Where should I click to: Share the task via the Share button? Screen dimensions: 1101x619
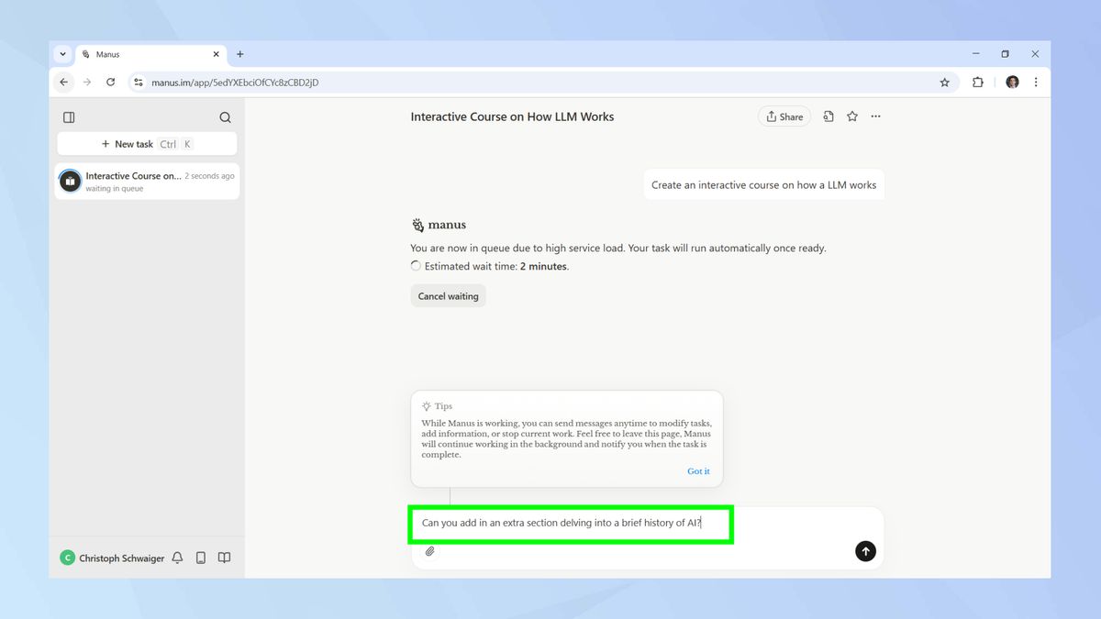pyautogui.click(x=784, y=116)
